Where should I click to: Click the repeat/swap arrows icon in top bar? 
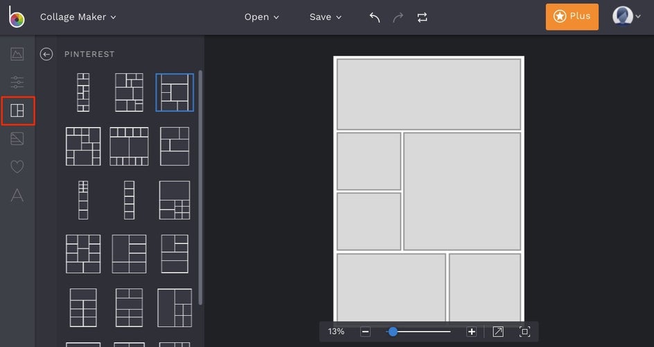pos(422,17)
